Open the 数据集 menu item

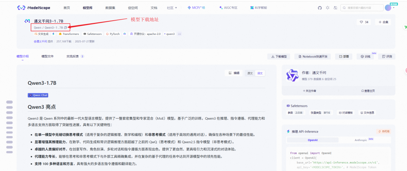pos(110,8)
